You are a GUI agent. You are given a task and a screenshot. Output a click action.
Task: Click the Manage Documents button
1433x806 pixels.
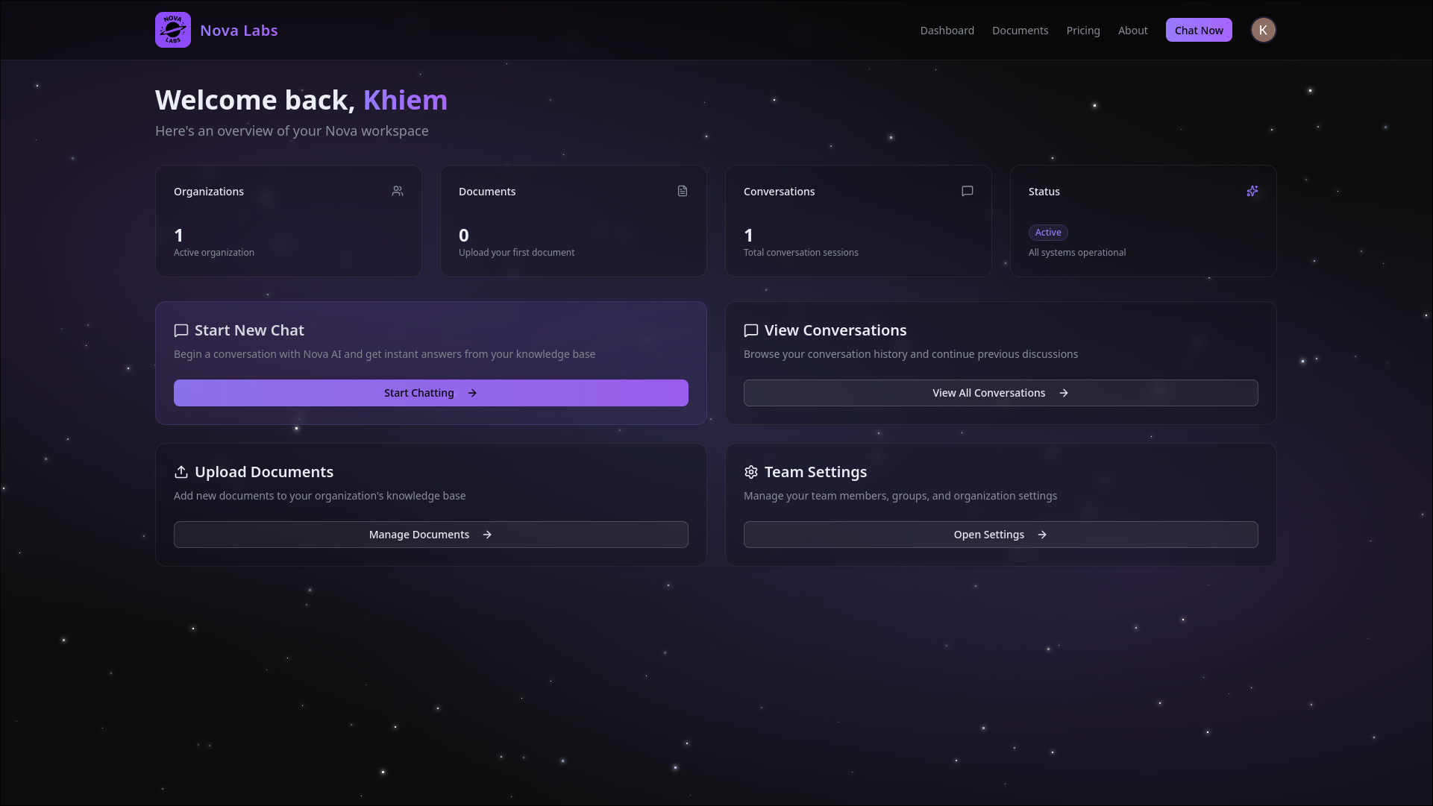tap(430, 535)
